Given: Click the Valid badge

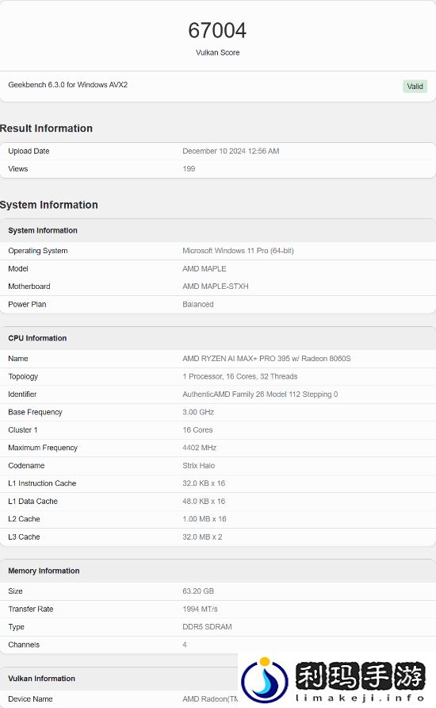Looking at the screenshot, I should click(415, 87).
